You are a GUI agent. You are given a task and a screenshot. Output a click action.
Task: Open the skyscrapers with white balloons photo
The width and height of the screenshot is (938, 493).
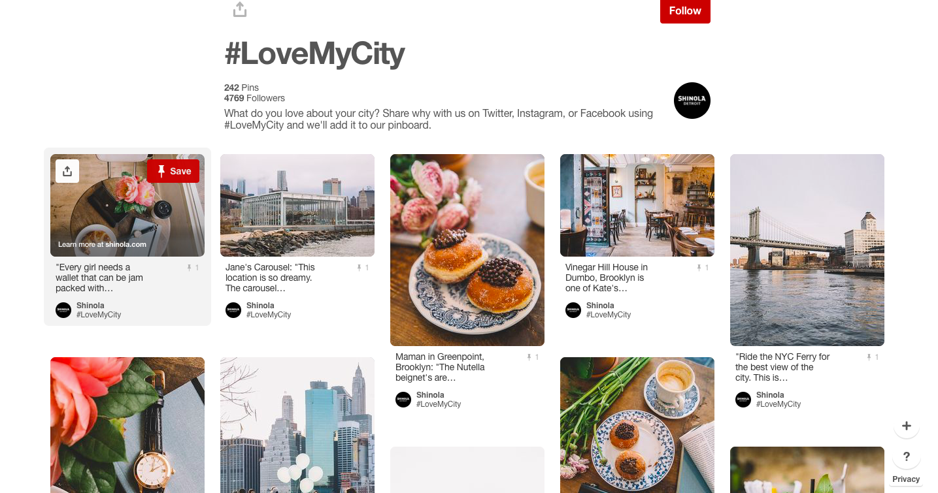[297, 425]
